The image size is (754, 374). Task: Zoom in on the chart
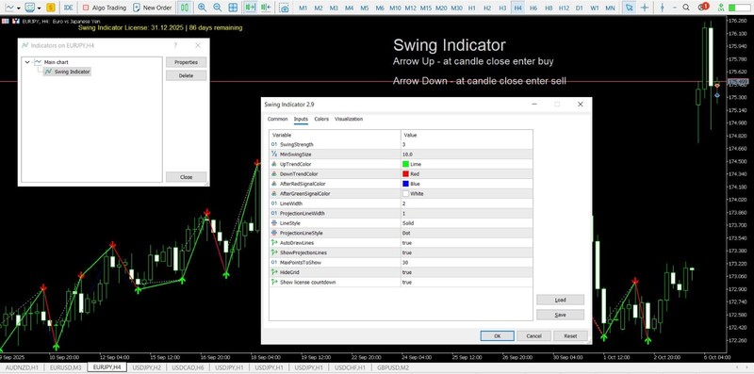[x=202, y=8]
